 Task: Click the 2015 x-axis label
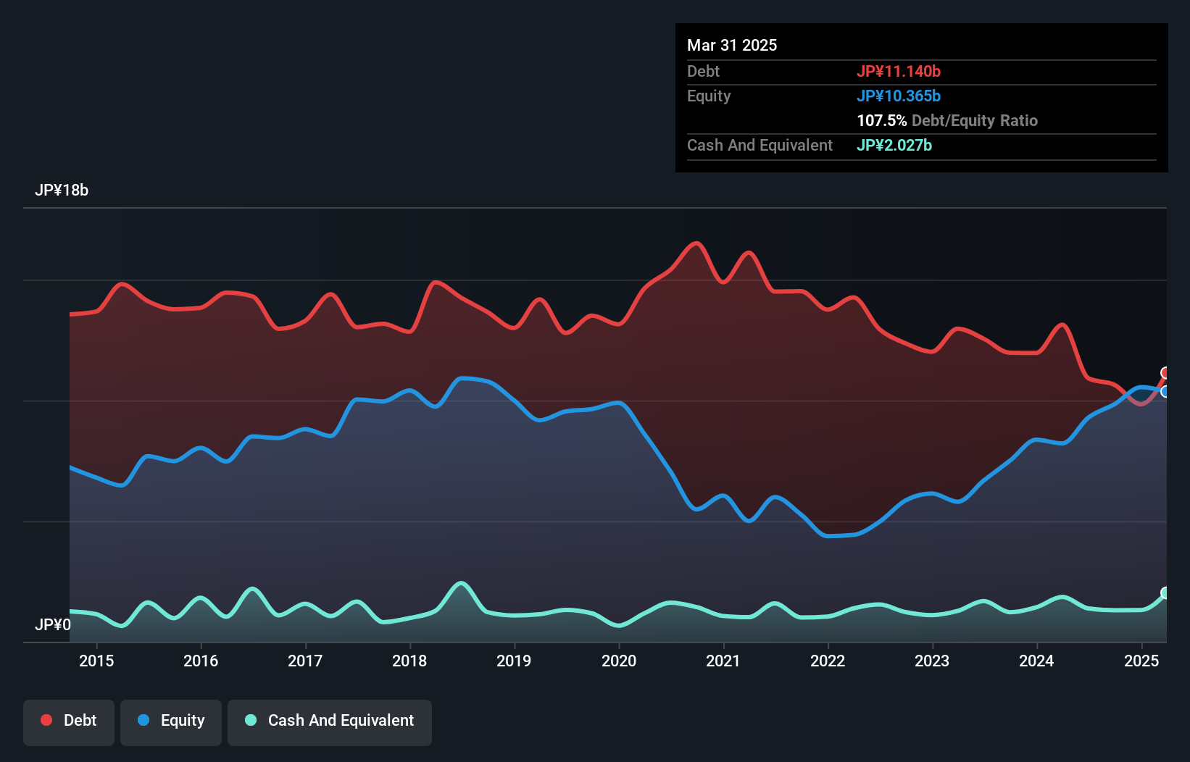pyautogui.click(x=96, y=661)
